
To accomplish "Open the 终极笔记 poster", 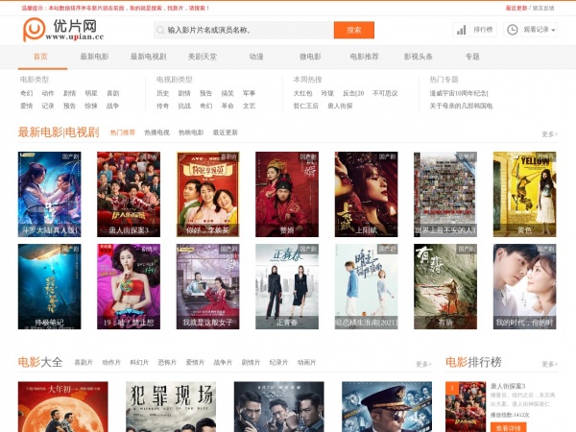I will click(x=50, y=286).
